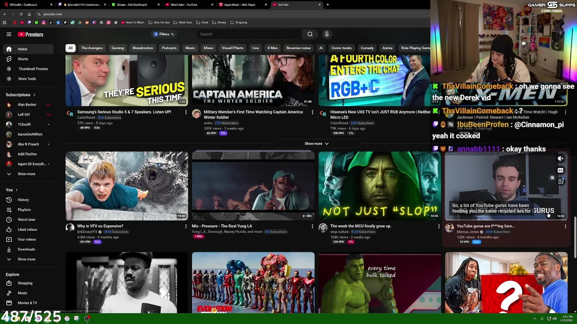Open Need To Watch bookmark folder
The width and height of the screenshot is (577, 324).
click(132, 22)
